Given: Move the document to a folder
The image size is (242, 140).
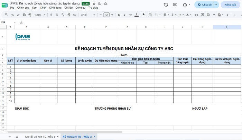Looking at the screenshot, I should [100, 3].
